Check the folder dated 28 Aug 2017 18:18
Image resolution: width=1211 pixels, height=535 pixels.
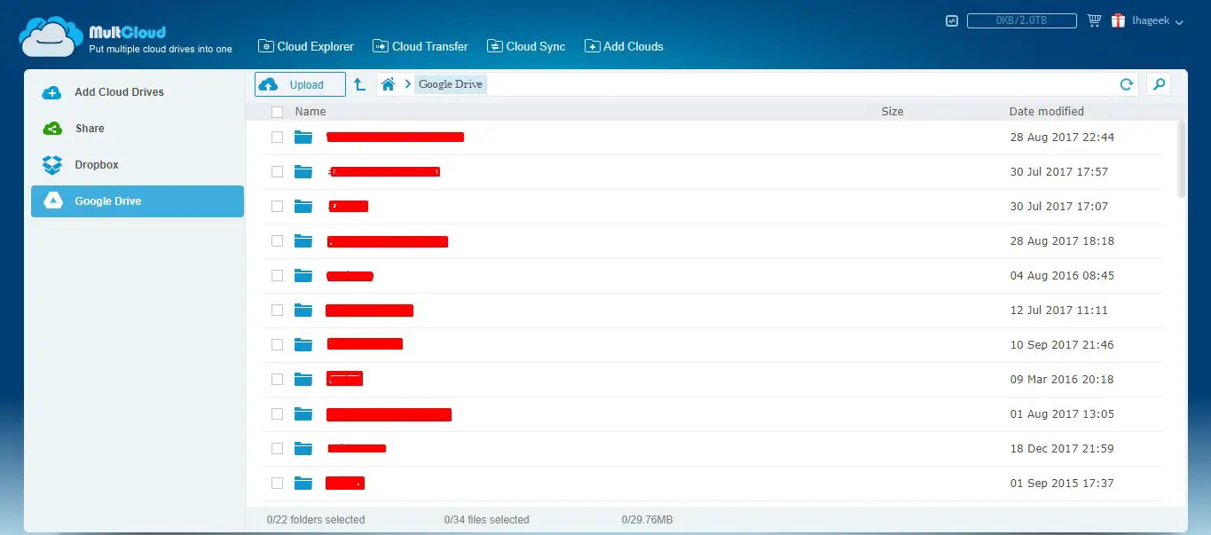point(278,241)
